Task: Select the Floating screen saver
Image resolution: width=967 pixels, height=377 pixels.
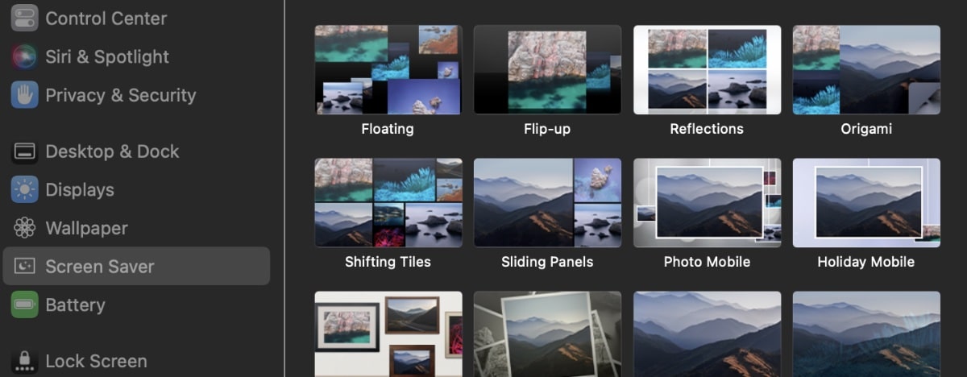Action: (x=388, y=70)
